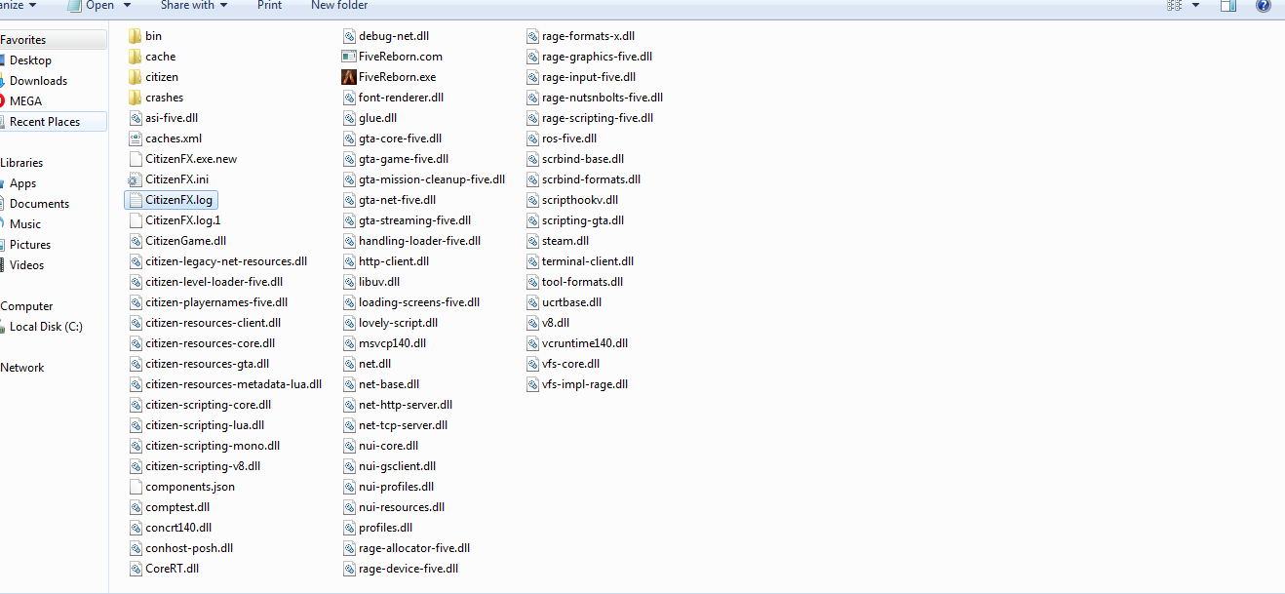Open Music library
This screenshot has width=1285, height=594.
tap(25, 224)
